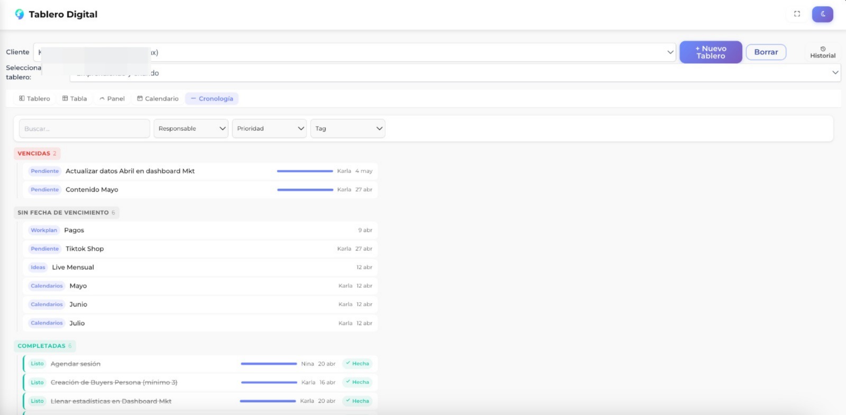Click the 4 may date on Actualizar datos

[364, 171]
